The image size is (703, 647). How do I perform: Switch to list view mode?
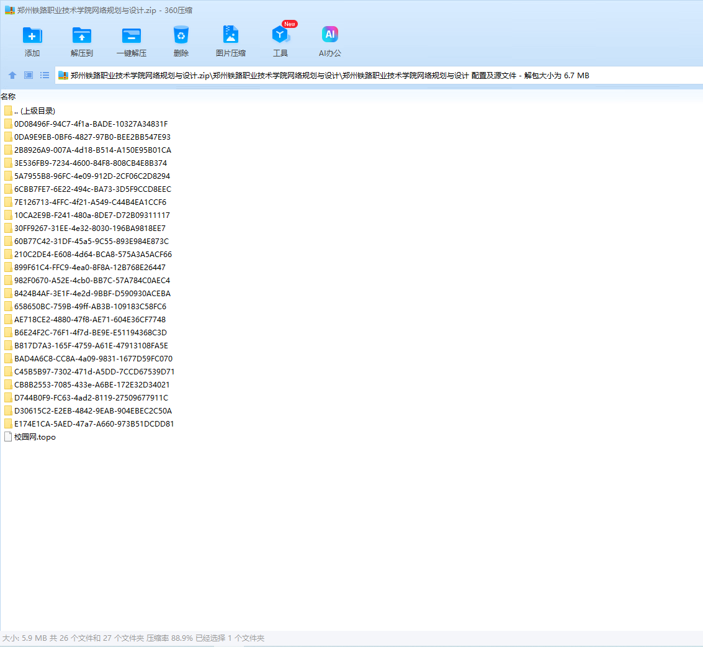(45, 75)
